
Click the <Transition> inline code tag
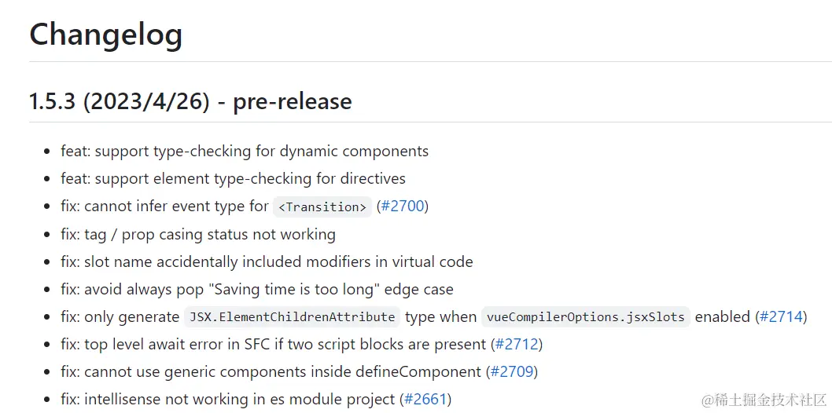click(322, 207)
